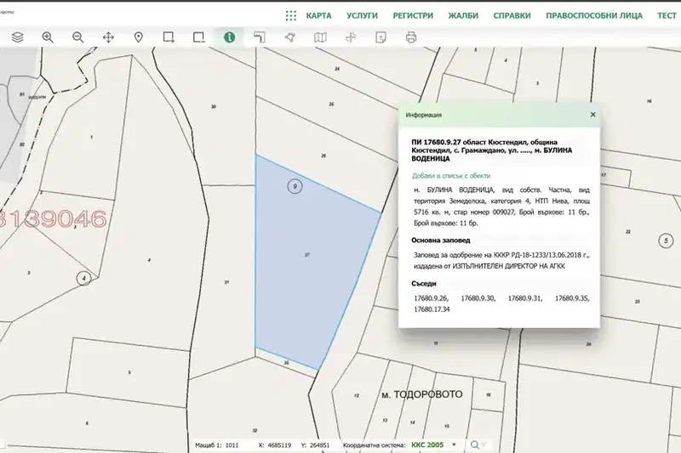Open the ПРАВОСПОСОБНИ ЛИЦА menu
This screenshot has width=681, height=453.
pyautogui.click(x=594, y=15)
